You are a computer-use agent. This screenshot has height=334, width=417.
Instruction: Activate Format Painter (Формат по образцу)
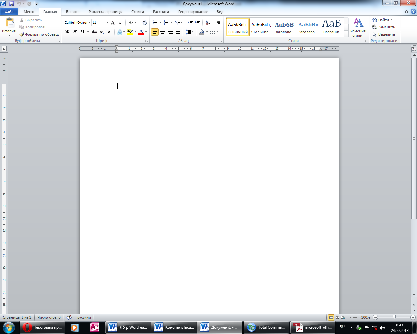click(x=39, y=34)
